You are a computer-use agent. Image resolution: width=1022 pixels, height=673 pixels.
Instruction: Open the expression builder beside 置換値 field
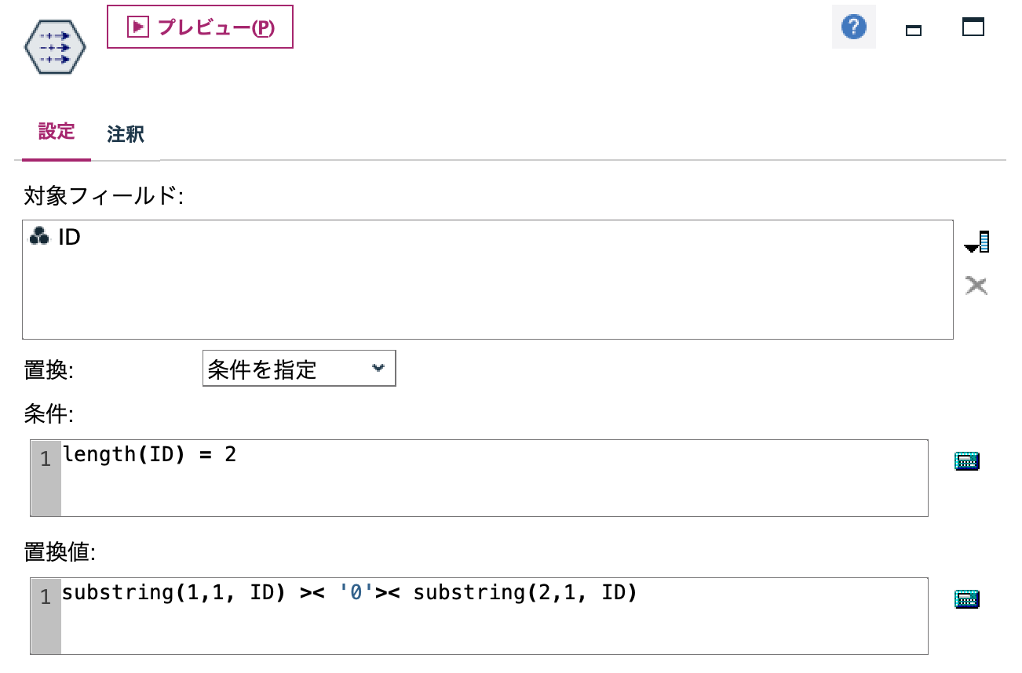pos(965,598)
